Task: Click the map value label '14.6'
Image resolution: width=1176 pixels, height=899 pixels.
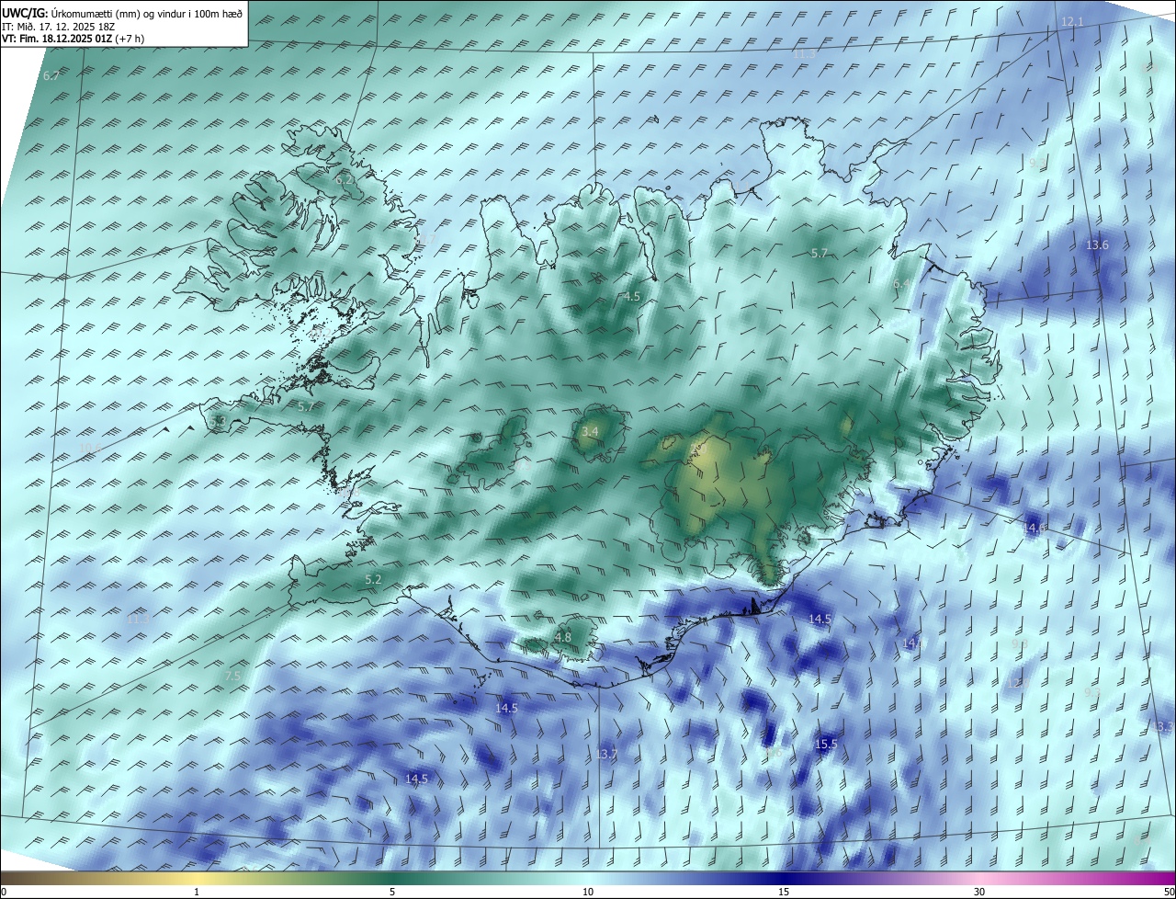Action: click(1035, 528)
